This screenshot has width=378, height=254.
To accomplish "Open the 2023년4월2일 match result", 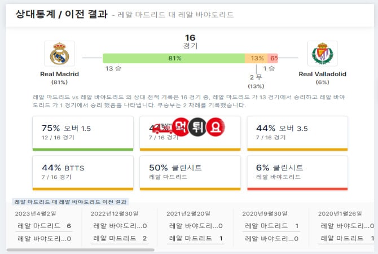I will point(44,226).
